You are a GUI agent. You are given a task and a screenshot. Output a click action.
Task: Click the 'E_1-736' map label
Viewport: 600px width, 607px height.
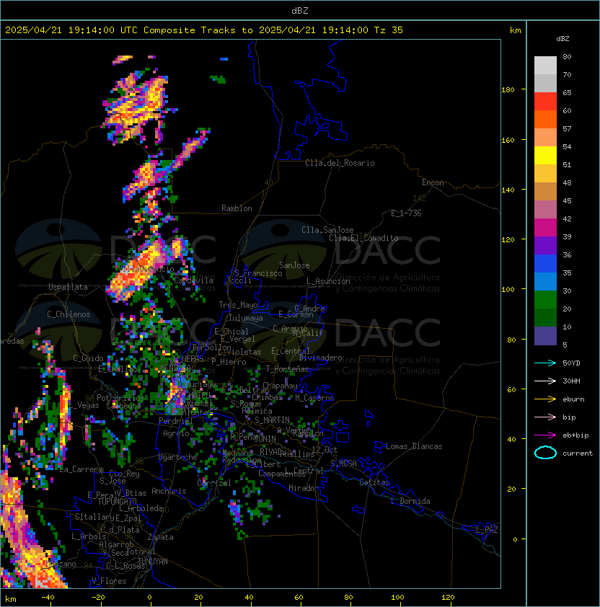click(x=406, y=213)
